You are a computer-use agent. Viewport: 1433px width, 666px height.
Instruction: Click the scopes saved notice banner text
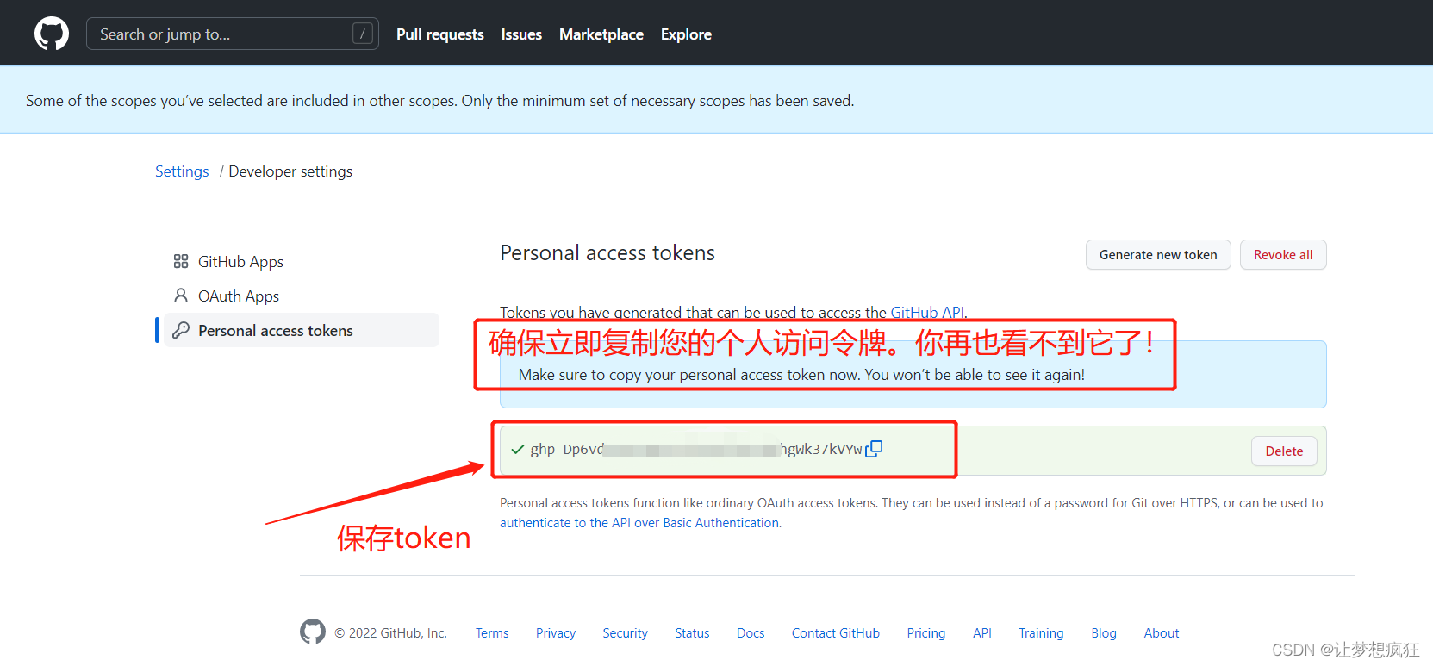point(439,101)
